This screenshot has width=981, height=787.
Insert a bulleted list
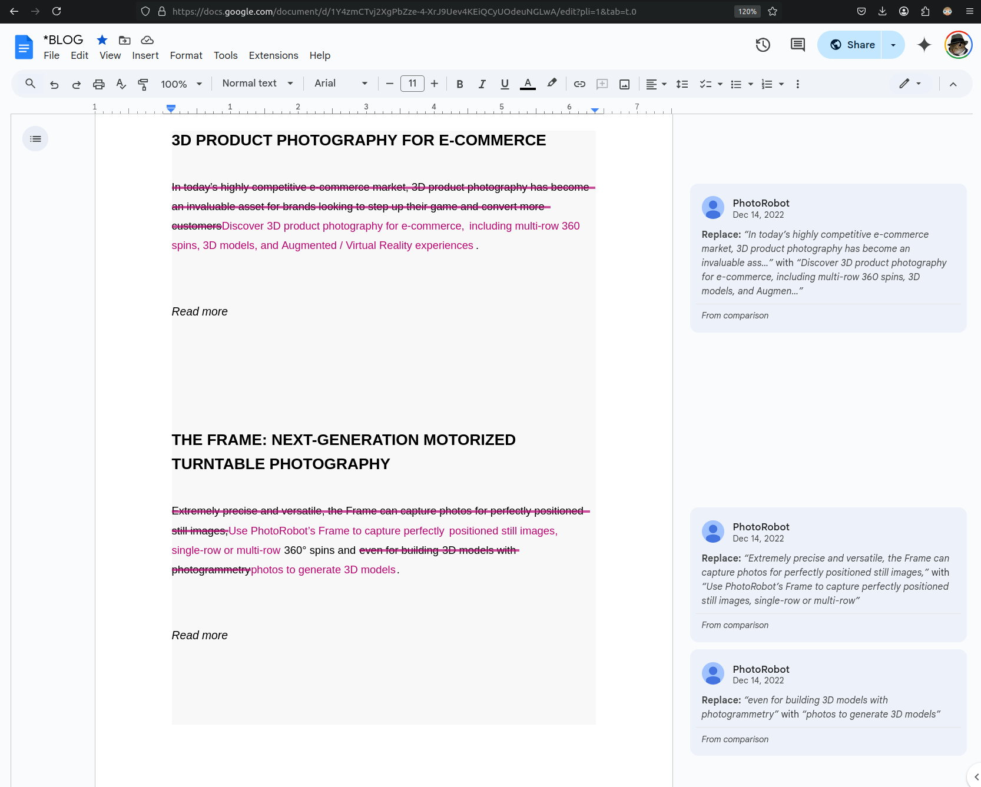(736, 84)
